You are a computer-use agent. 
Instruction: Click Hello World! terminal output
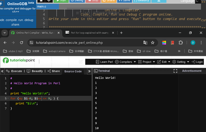(105, 78)
